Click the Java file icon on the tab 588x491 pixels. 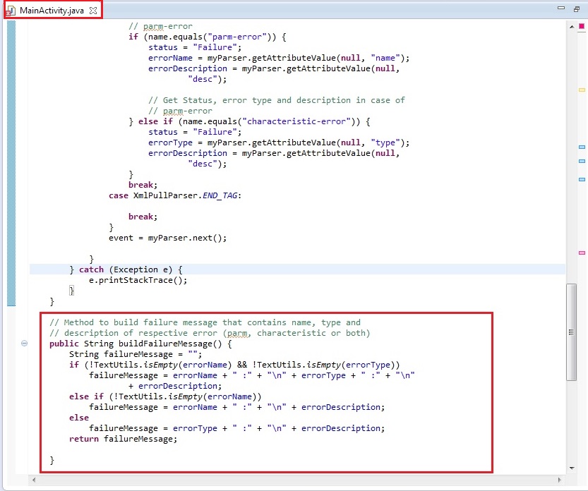[x=11, y=11]
